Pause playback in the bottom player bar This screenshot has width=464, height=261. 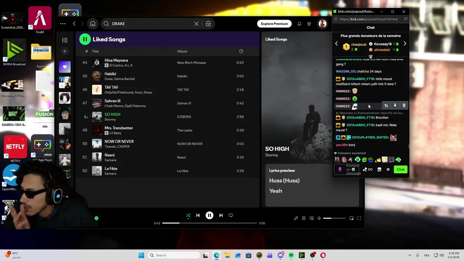coord(210,215)
